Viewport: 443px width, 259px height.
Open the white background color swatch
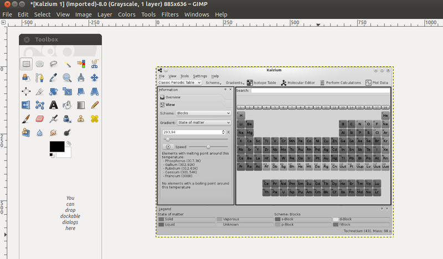(x=67, y=154)
